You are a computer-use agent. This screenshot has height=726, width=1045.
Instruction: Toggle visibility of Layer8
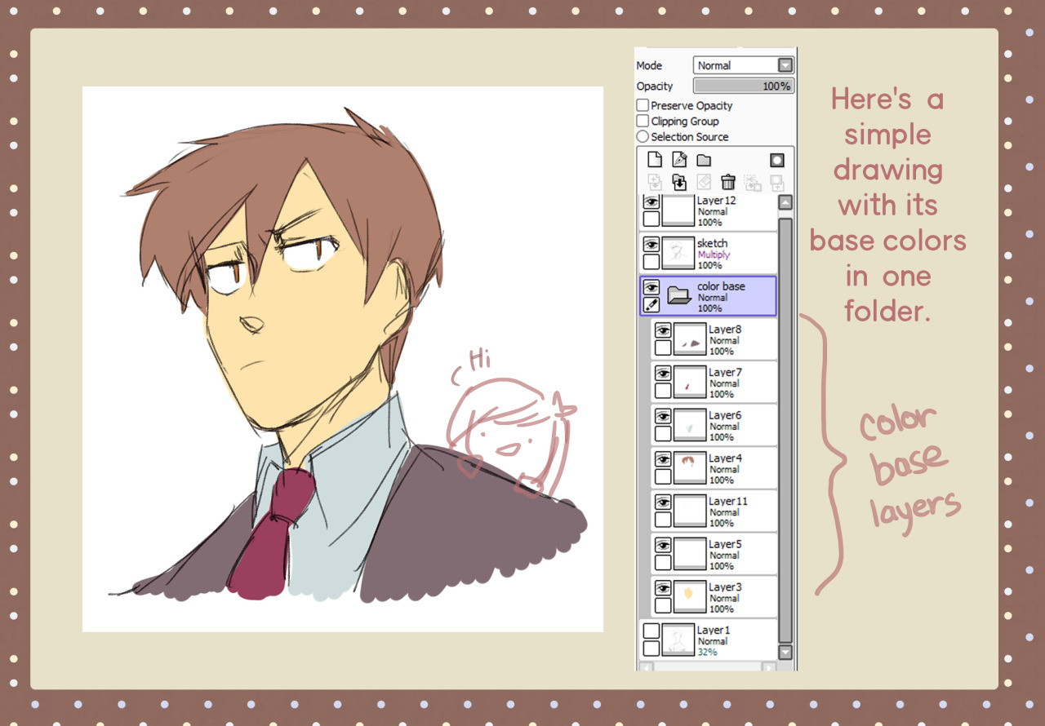coord(663,330)
